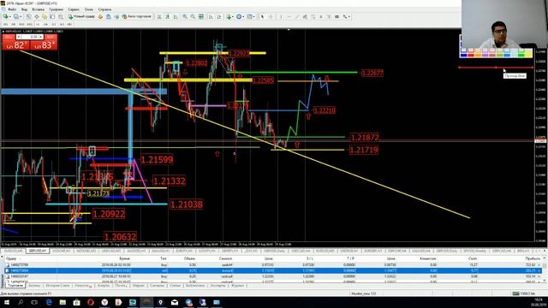Pick the dark blue color swatch
The height and width of the screenshot is (308, 548).
coord(464,55)
